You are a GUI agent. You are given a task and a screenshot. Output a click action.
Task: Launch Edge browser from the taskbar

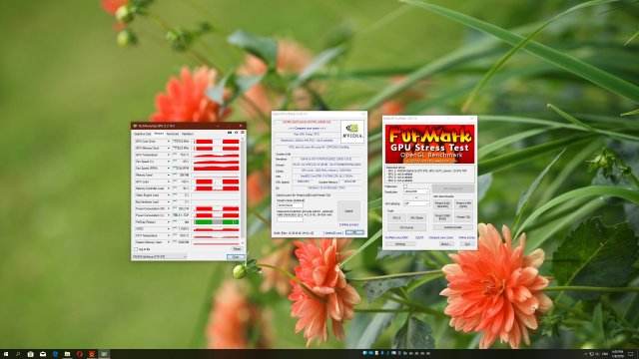(x=55, y=354)
